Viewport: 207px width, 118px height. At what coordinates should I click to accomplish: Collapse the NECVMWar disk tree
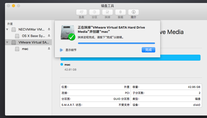(7, 29)
